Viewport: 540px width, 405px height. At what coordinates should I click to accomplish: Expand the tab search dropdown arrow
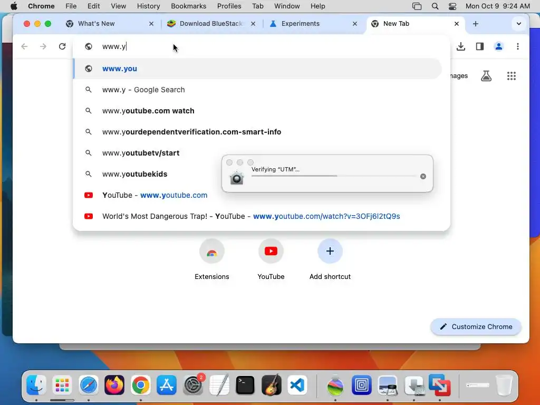[x=519, y=24]
